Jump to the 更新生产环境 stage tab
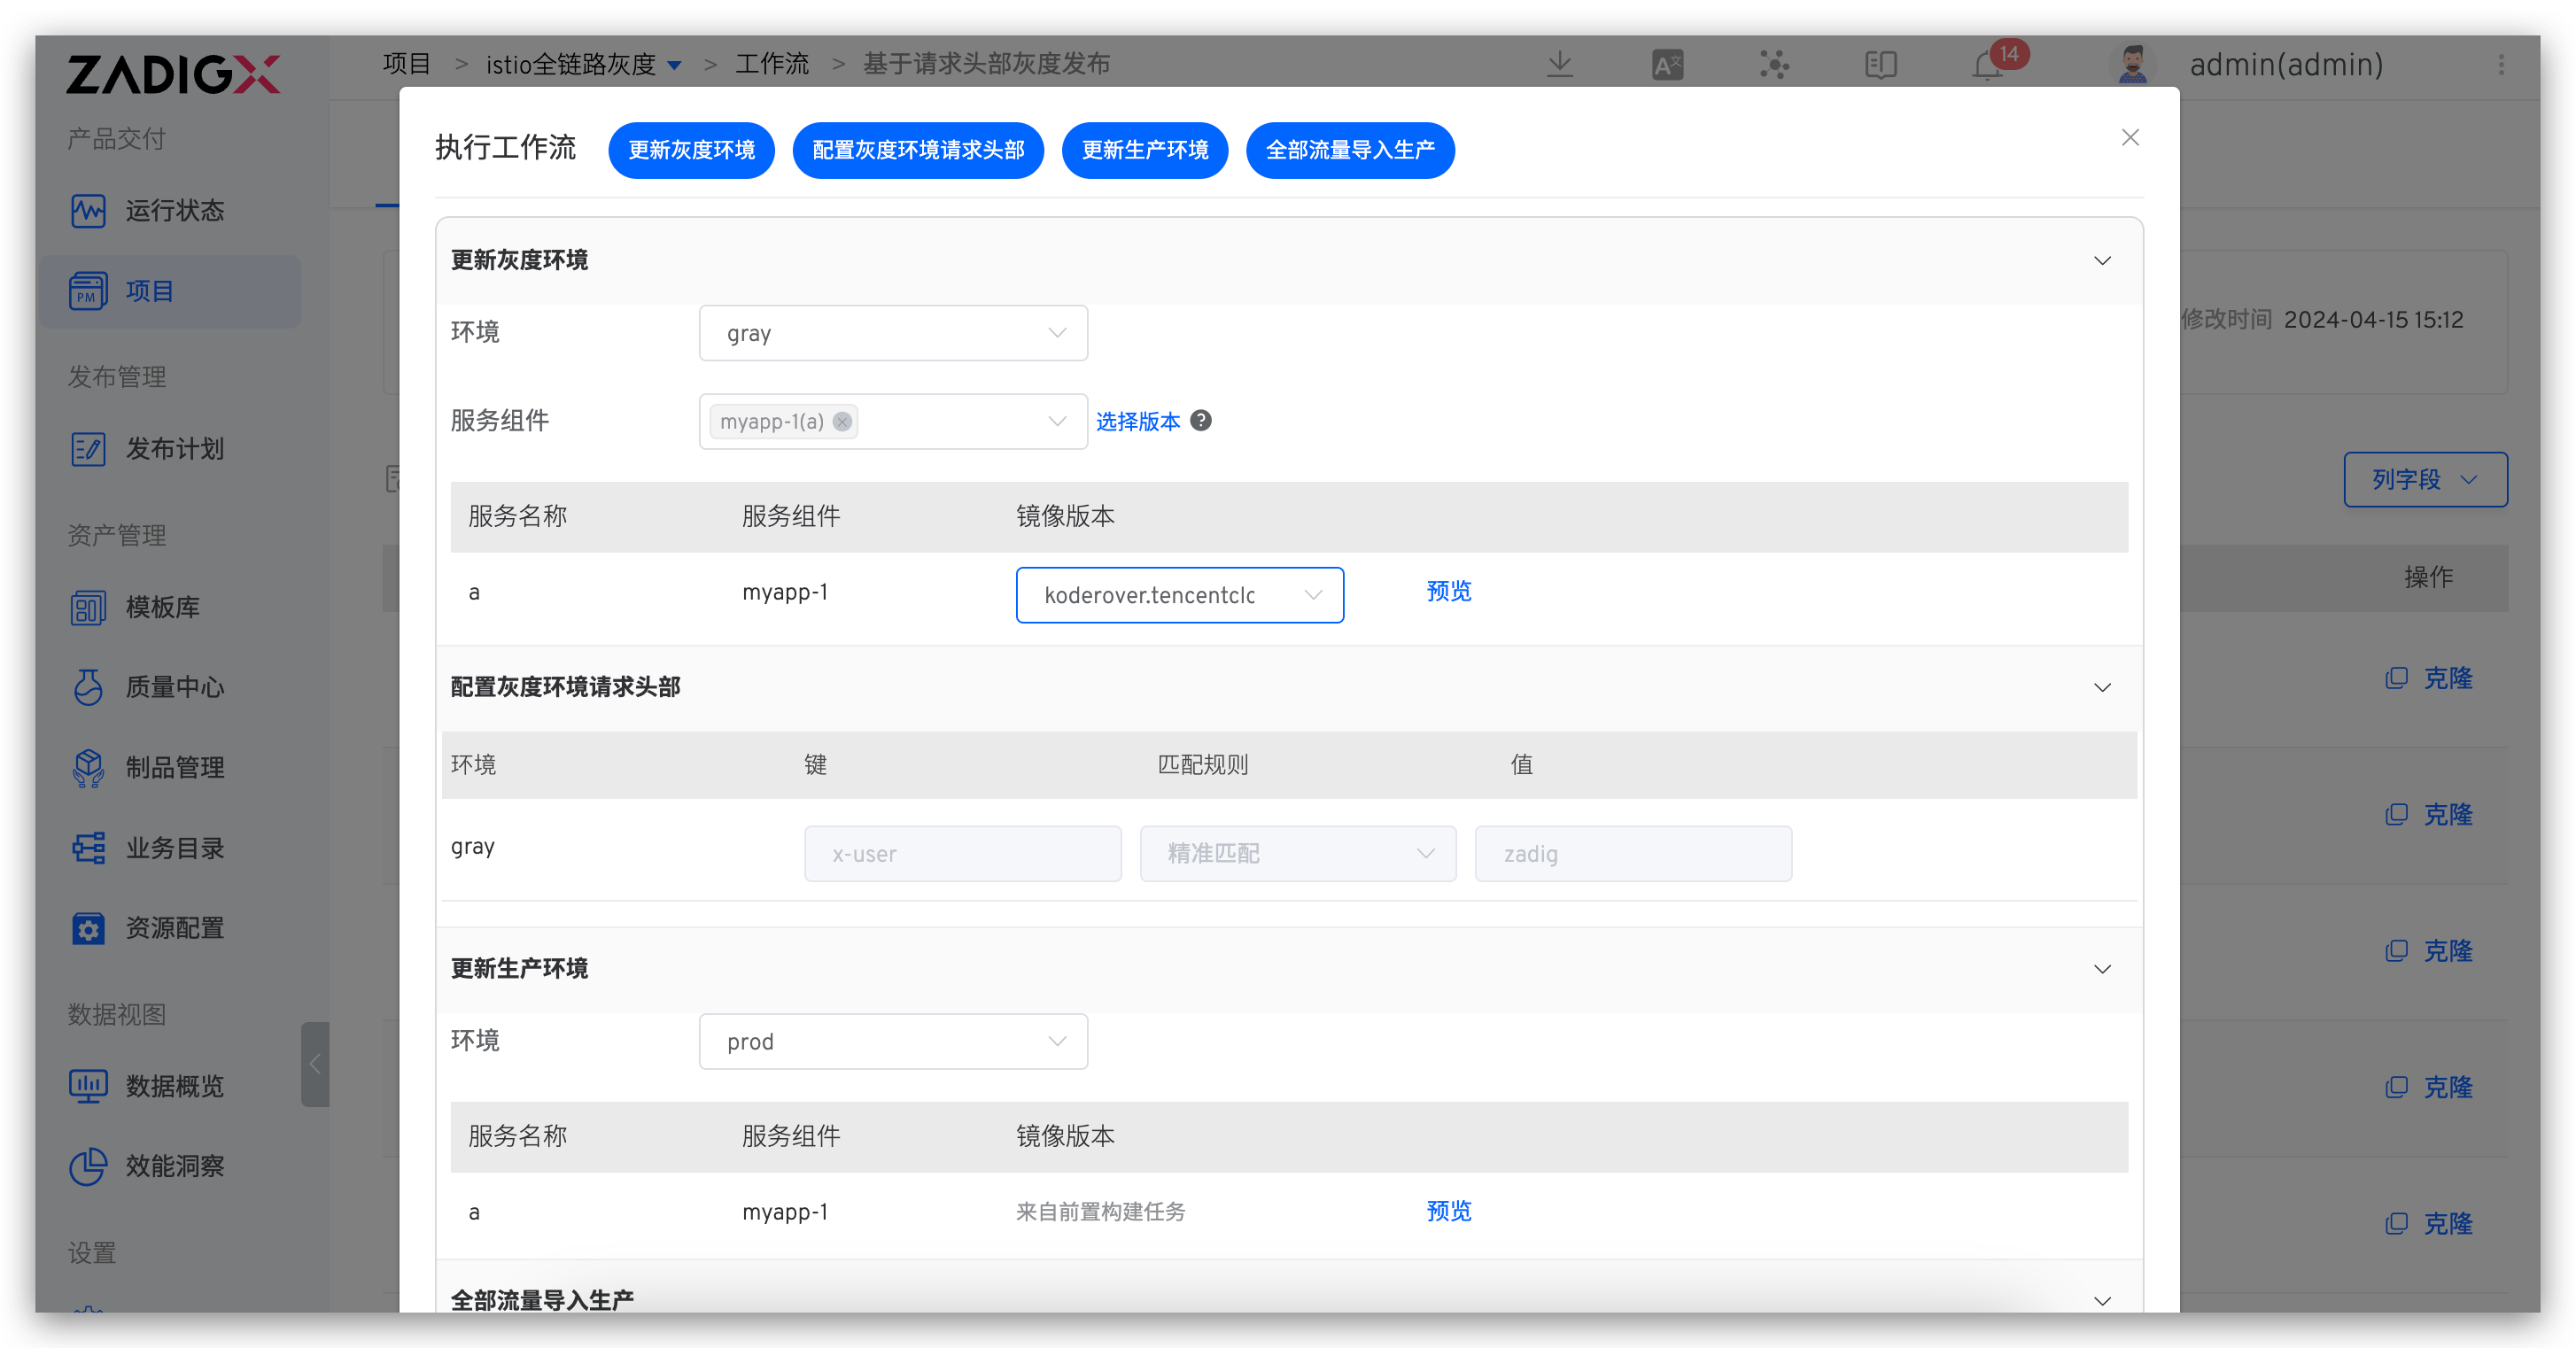The width and height of the screenshot is (2576, 1348). pos(1144,151)
